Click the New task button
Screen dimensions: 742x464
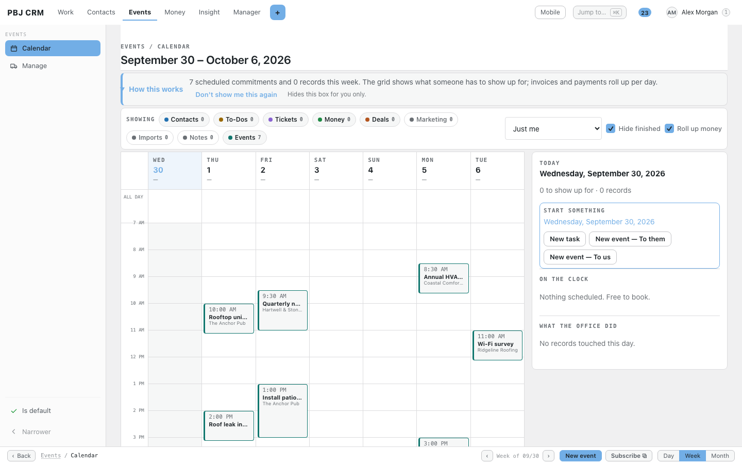(565, 239)
